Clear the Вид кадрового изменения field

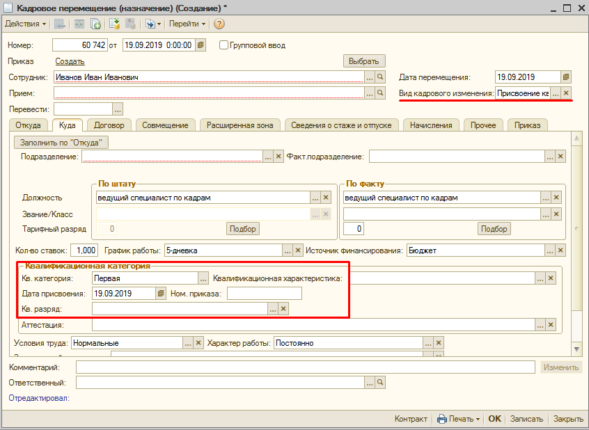click(566, 93)
